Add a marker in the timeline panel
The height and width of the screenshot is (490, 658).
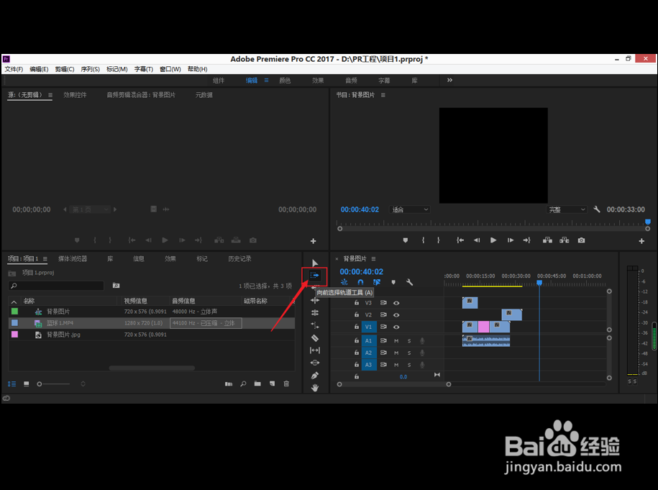(393, 283)
